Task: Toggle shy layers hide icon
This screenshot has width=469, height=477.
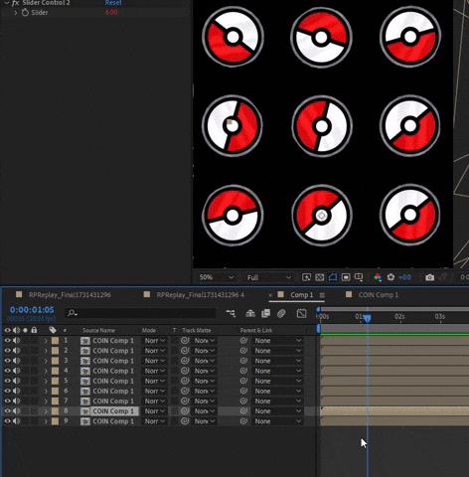Action: click(250, 313)
